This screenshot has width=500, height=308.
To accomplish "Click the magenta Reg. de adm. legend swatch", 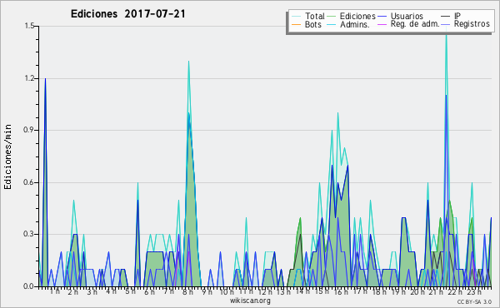I will [382, 24].
